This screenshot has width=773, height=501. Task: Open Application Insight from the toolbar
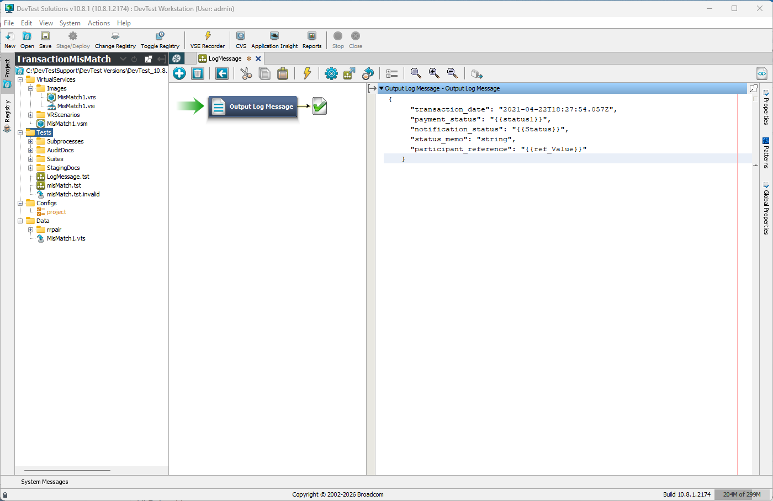coord(274,40)
